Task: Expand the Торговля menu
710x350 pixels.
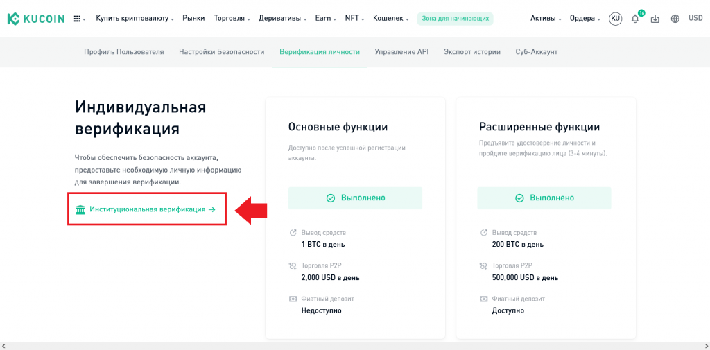Action: tap(232, 19)
